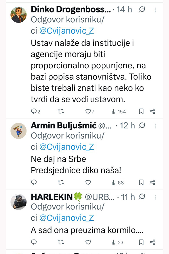Reply to Dinko Drogenboss's tweet
The width and height of the screenshot is (169, 254).
(x=34, y=111)
